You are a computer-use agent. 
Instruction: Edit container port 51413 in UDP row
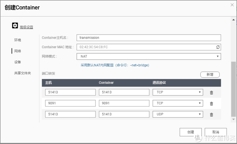pos(124,114)
